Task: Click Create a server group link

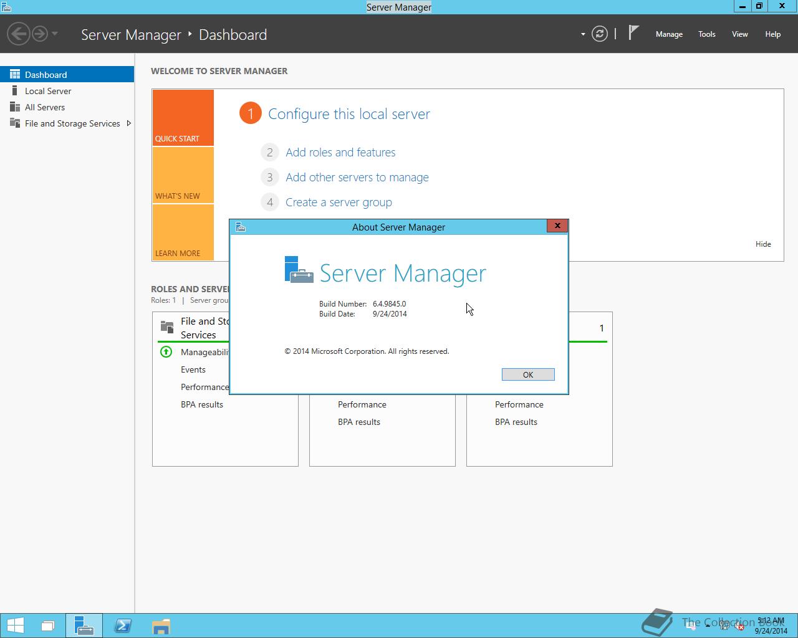Action: (339, 202)
